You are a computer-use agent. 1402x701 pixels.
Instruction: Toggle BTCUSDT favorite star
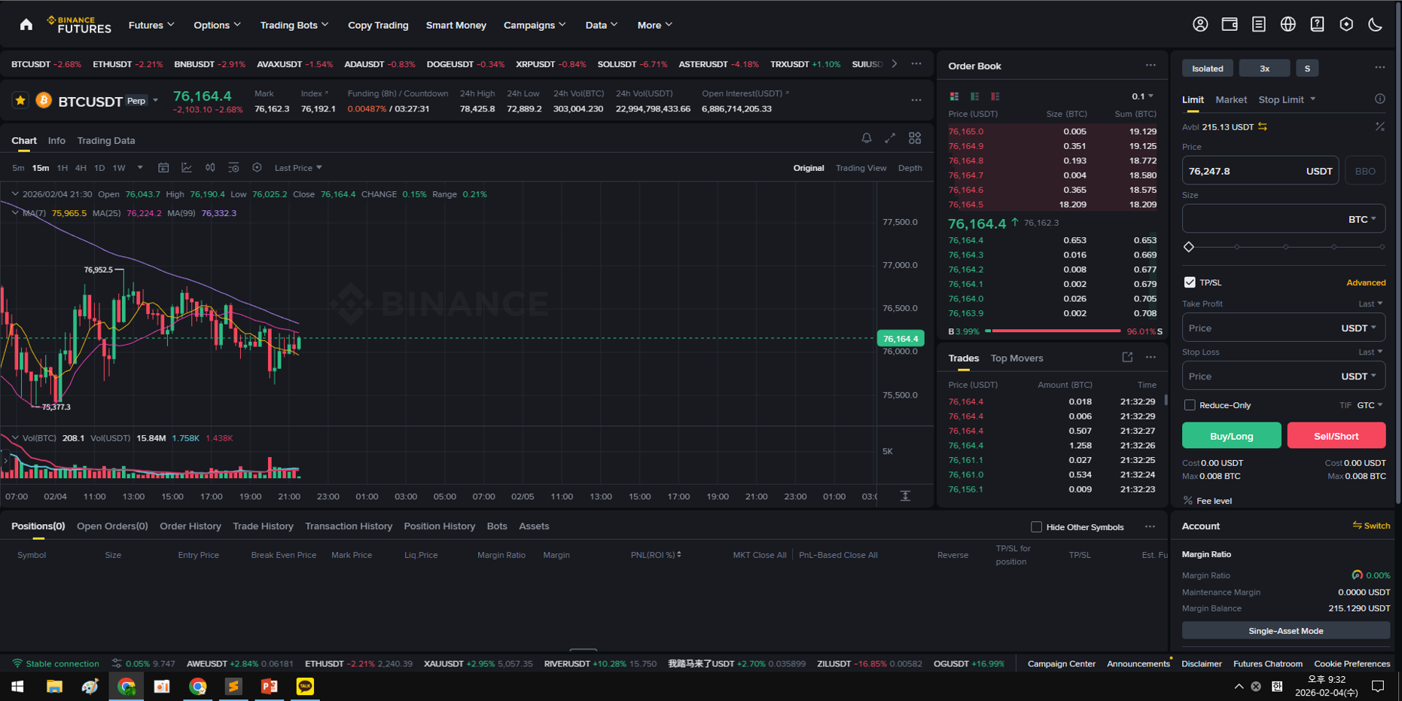tap(20, 100)
